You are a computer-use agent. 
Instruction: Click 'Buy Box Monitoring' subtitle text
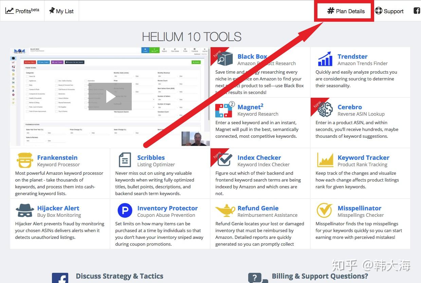(59, 215)
